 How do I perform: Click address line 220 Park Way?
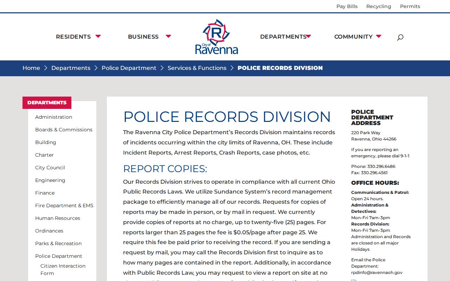tap(366, 133)
